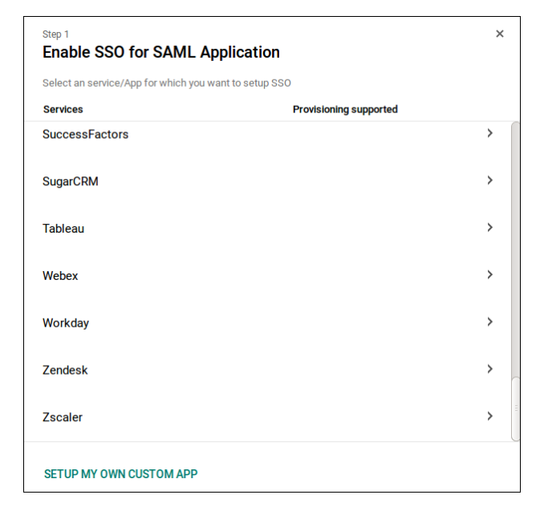Click the Provisioning supported column header
540x507 pixels.
[345, 110]
